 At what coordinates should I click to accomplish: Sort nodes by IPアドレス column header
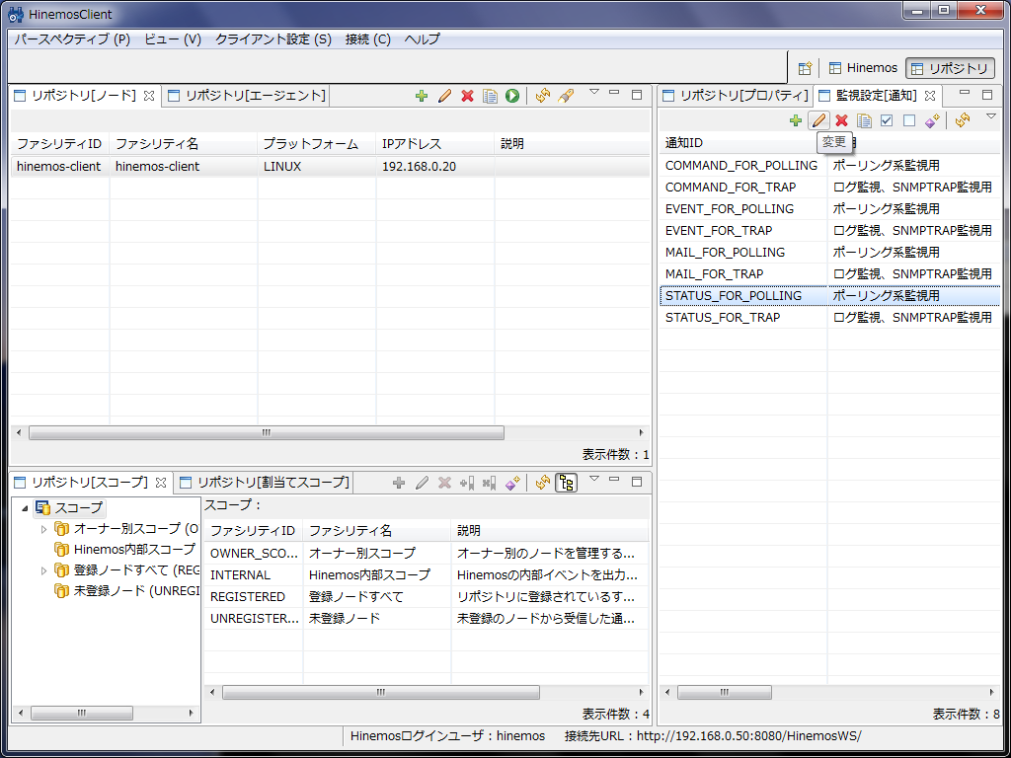point(435,144)
